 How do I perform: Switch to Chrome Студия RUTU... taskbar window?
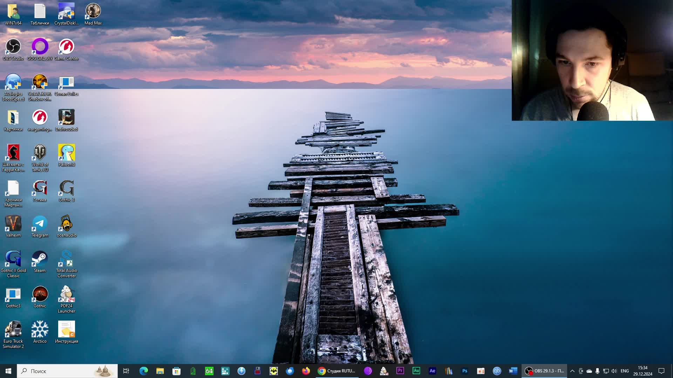tap(336, 371)
